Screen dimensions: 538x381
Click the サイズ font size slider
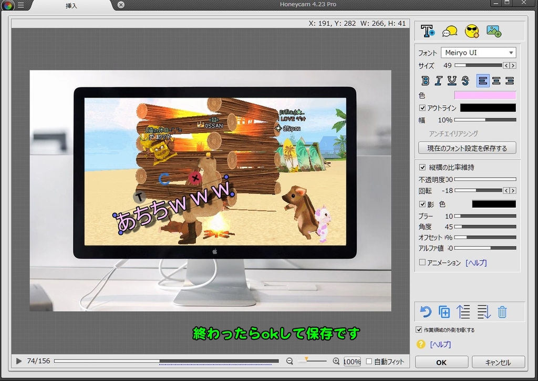[x=478, y=65]
